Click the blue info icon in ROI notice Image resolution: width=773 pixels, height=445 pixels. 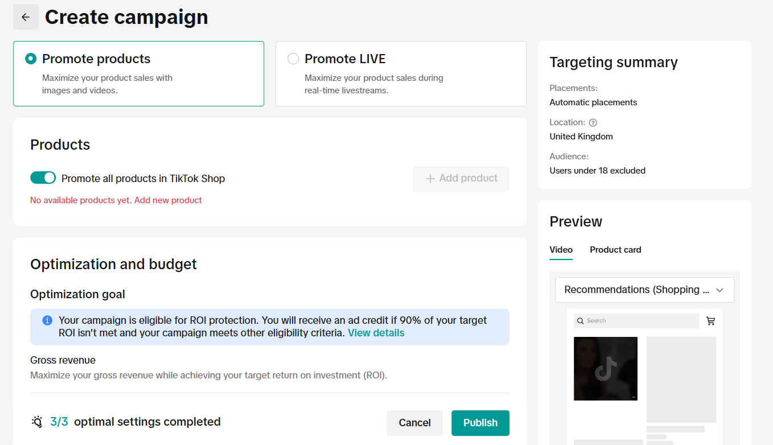47,320
